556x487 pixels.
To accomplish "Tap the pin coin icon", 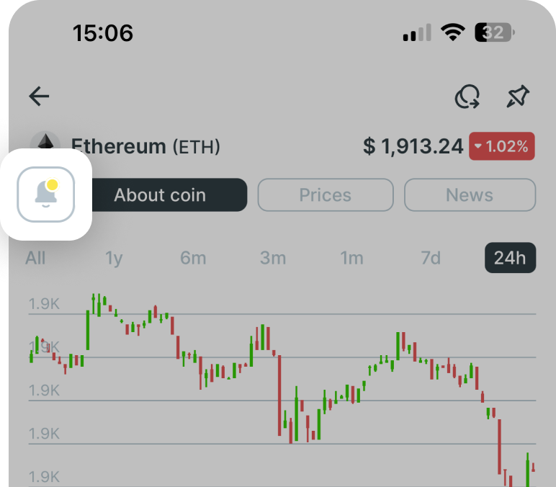I will 517,97.
